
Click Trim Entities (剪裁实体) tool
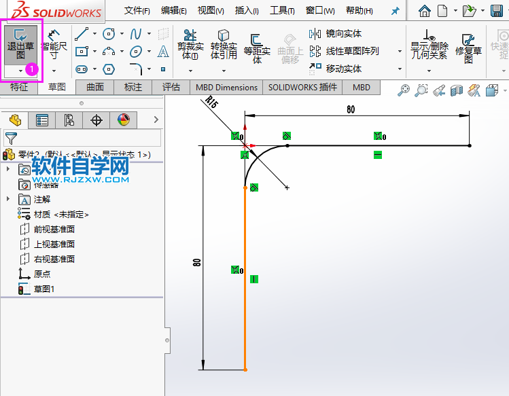190,45
